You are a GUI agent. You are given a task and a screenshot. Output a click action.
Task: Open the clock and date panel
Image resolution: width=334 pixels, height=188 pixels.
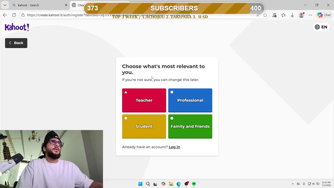[326, 184]
